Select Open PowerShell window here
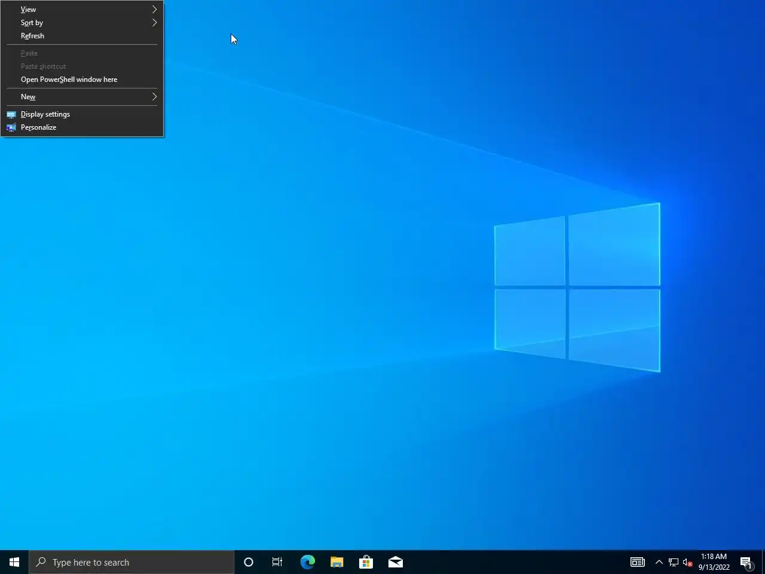Screen dimensions: 765x574 pyautogui.click(x=82, y=80)
